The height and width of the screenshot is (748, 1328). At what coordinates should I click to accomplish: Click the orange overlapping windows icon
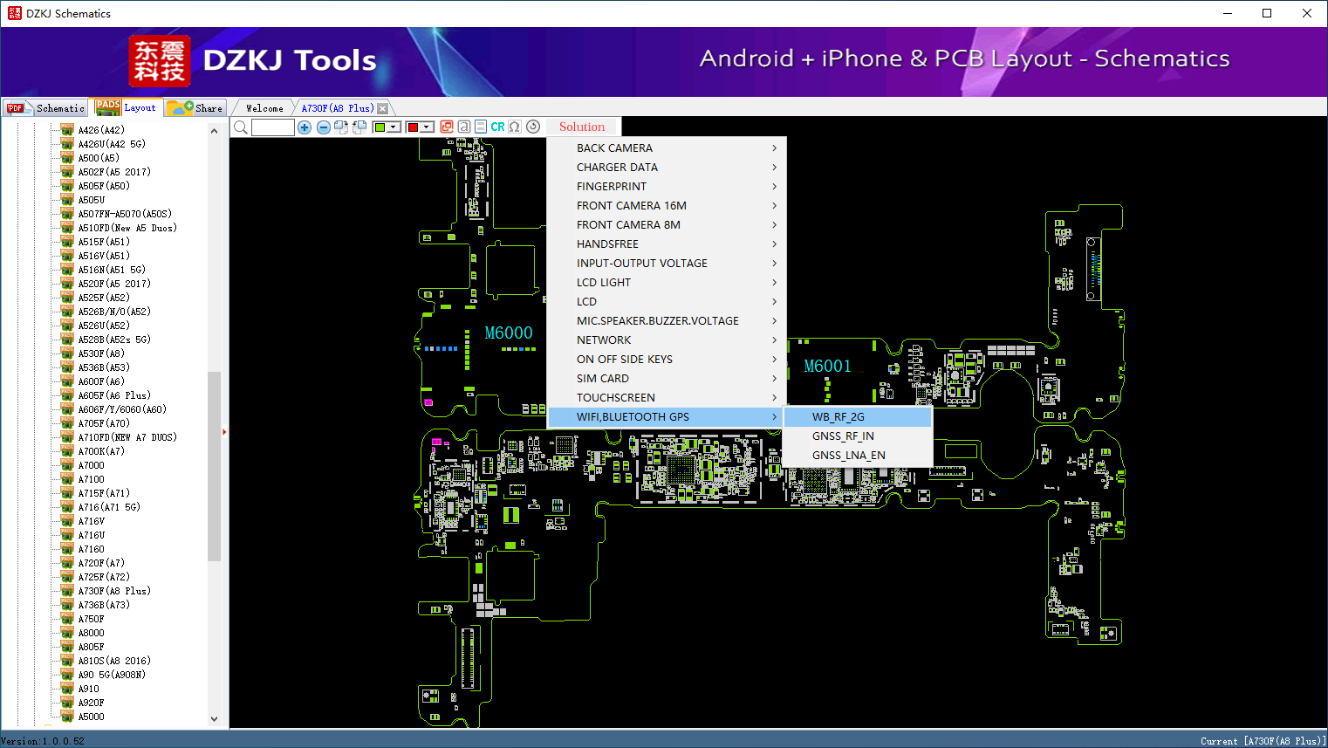[447, 127]
